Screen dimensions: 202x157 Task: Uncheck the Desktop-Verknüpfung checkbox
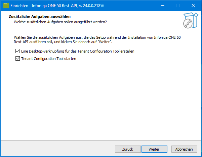[17, 51]
